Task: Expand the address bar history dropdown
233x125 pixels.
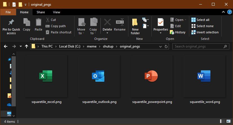Action: tap(161, 46)
